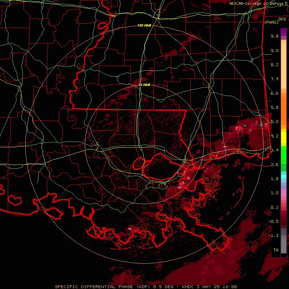This screenshot has height=289, width=289.
Task: Click the 1.8 color scale label
Action: pos(275,179)
